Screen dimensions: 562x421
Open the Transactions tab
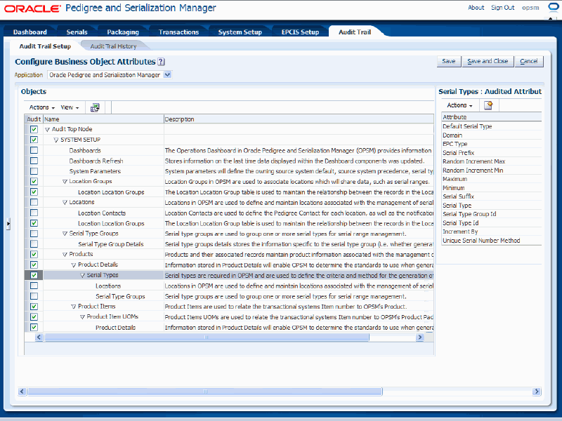coord(178,32)
